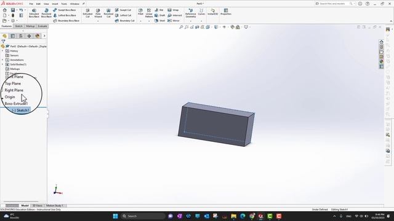394x221 pixels.
Task: Open the DimXpertManager tab icon
Action: tap(29, 36)
